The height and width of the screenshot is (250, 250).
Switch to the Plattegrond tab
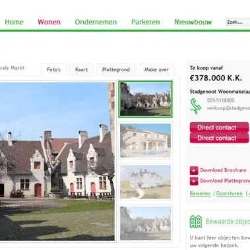pyautogui.click(x=116, y=70)
